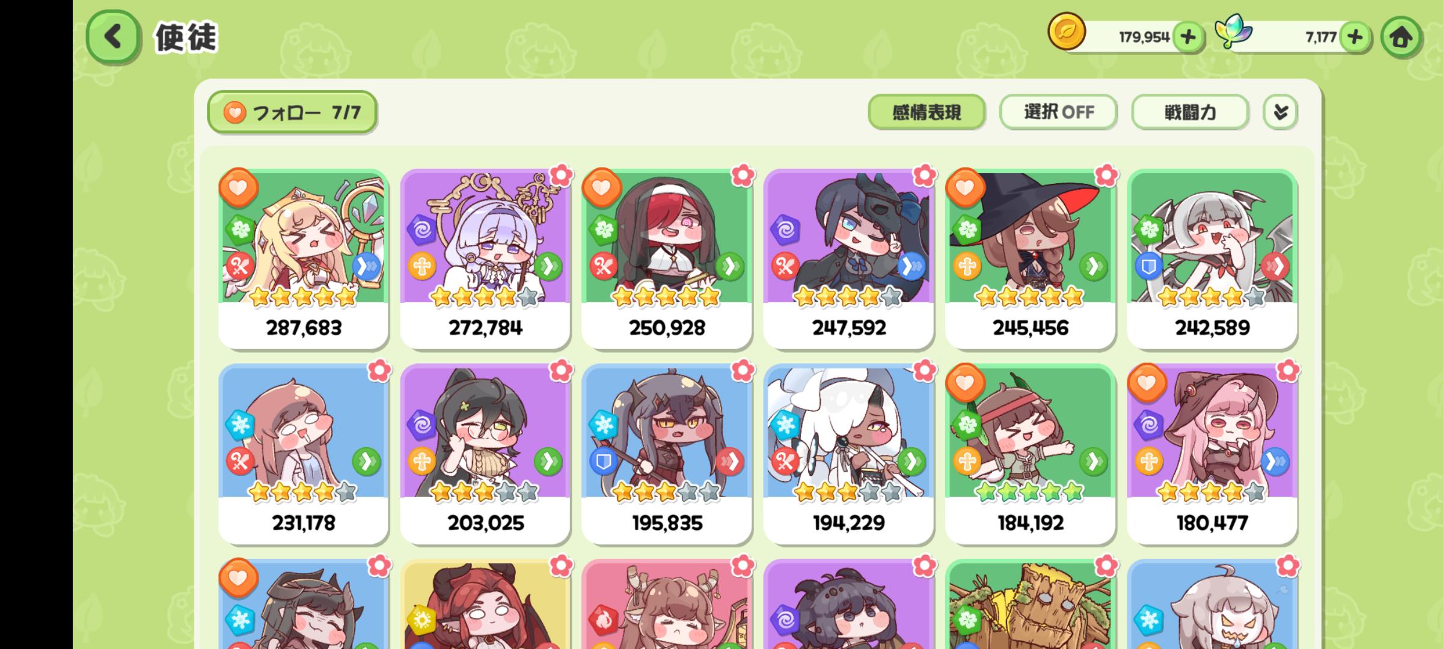Toggle follow heart on the 287,683 character

238,187
